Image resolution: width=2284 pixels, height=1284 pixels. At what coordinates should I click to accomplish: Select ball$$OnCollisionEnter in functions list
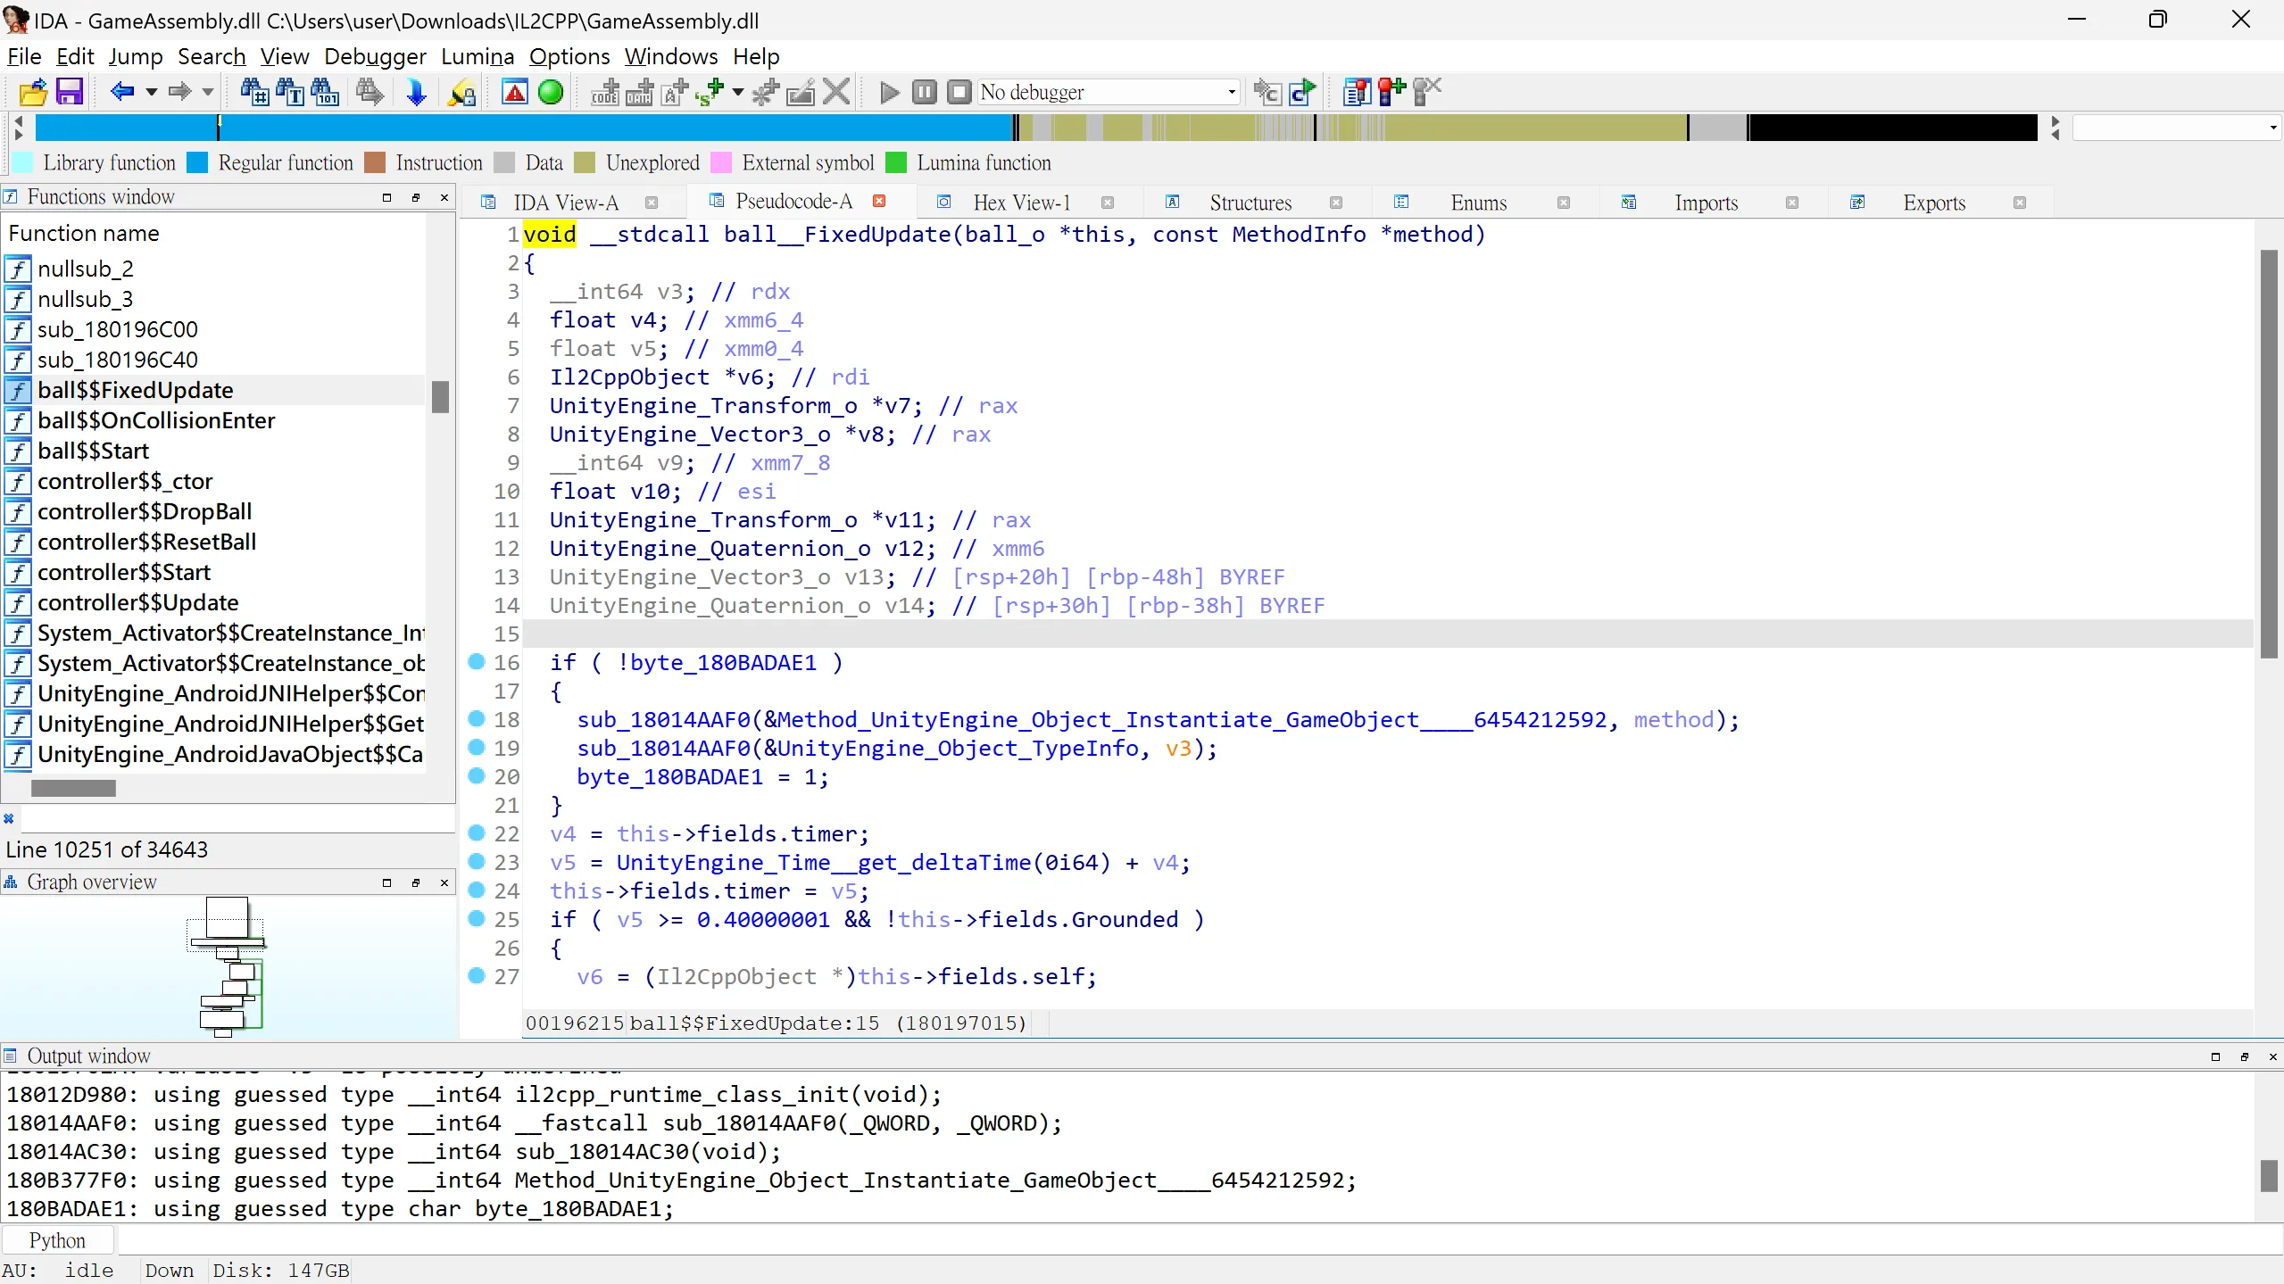214,420
